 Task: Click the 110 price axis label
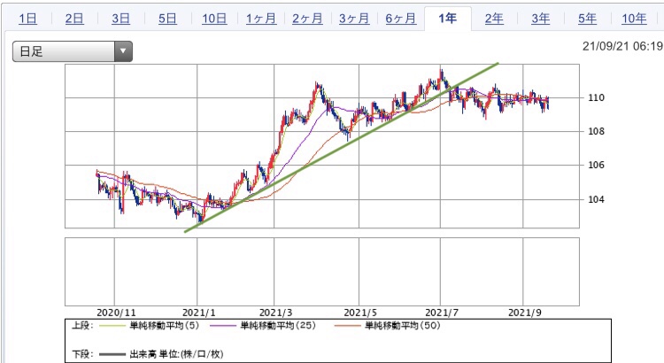click(x=596, y=97)
